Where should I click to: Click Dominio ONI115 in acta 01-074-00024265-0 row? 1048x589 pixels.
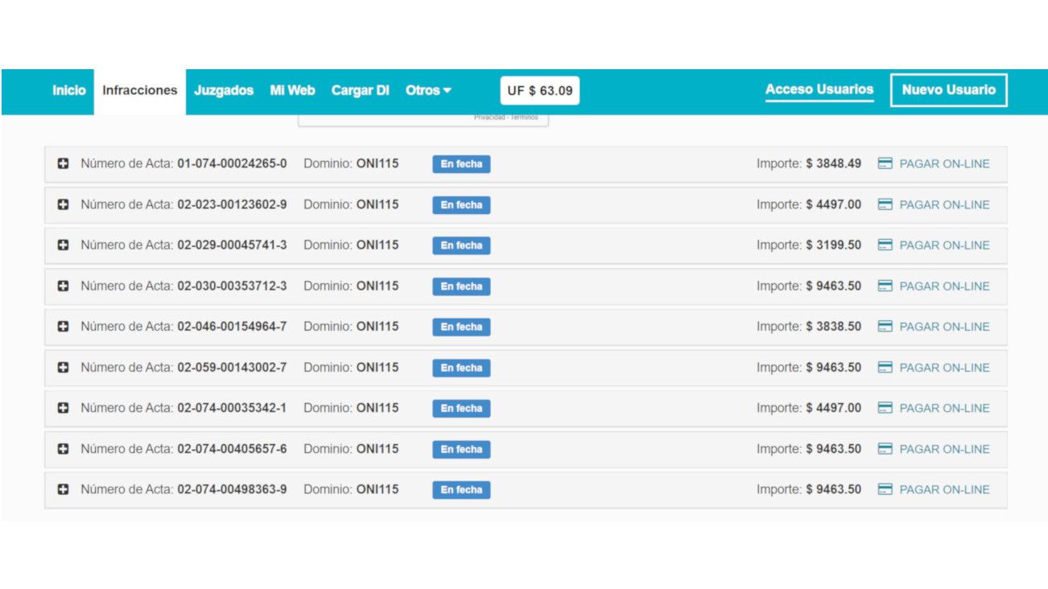click(x=351, y=163)
